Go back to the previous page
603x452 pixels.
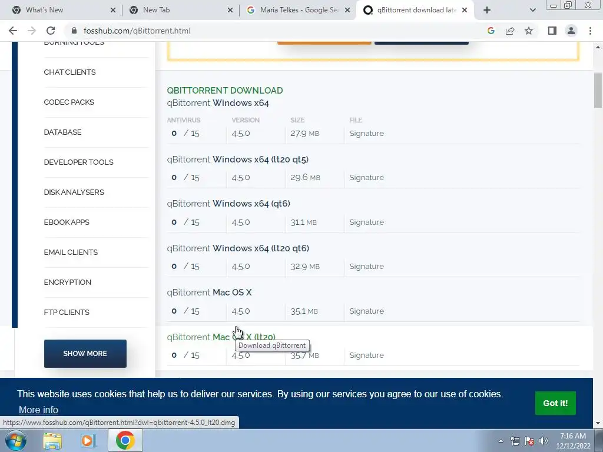click(x=13, y=31)
